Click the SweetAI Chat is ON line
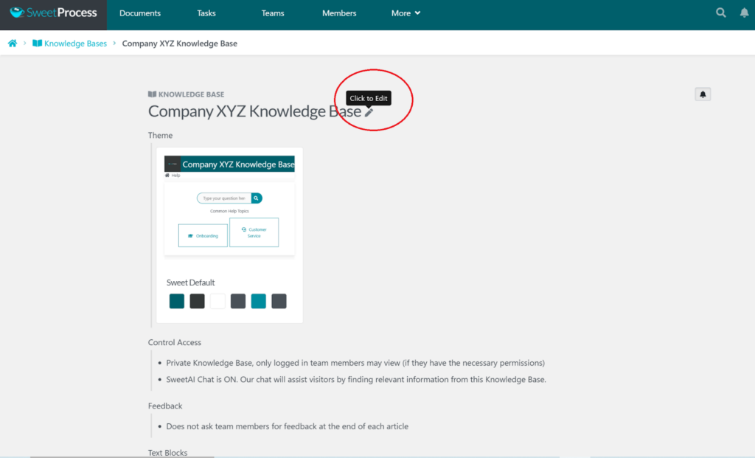The height and width of the screenshot is (458, 755). click(356, 380)
